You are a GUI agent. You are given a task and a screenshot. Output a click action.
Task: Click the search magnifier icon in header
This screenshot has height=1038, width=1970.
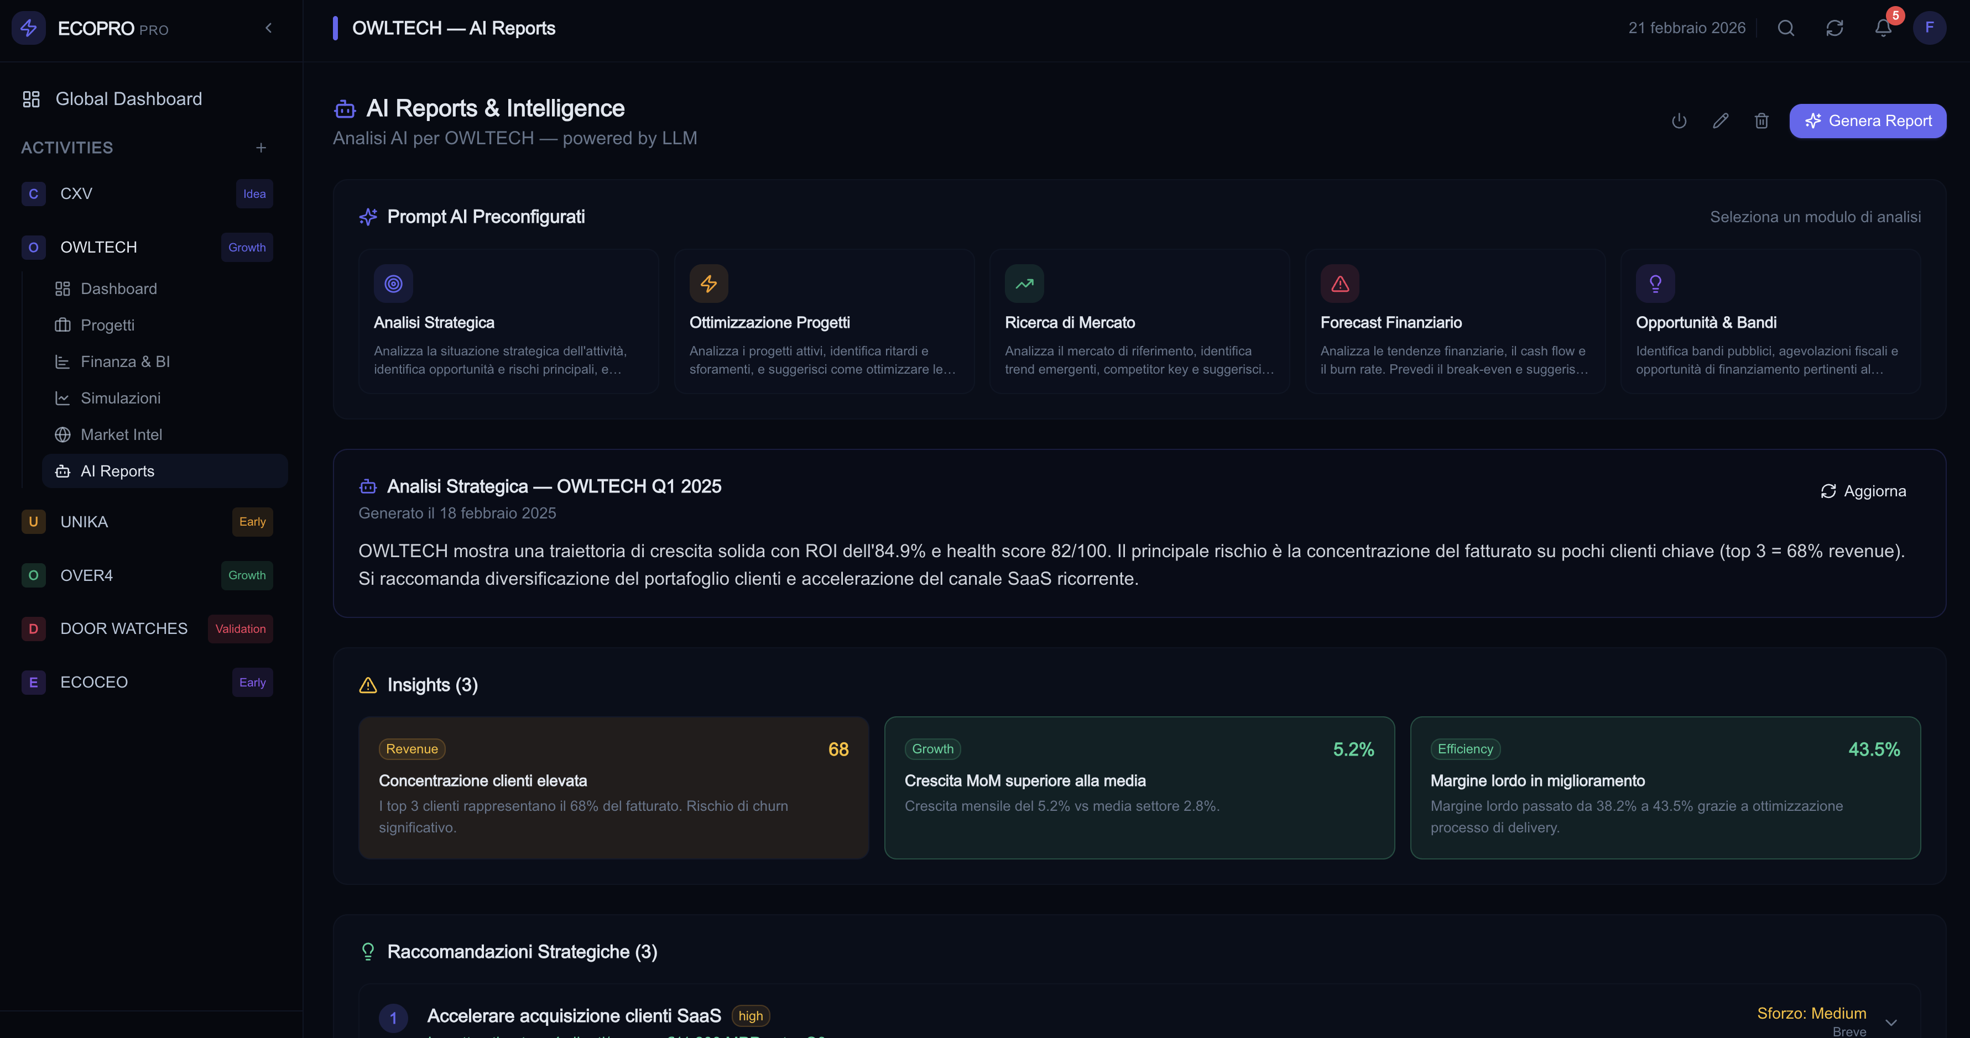pos(1786,28)
